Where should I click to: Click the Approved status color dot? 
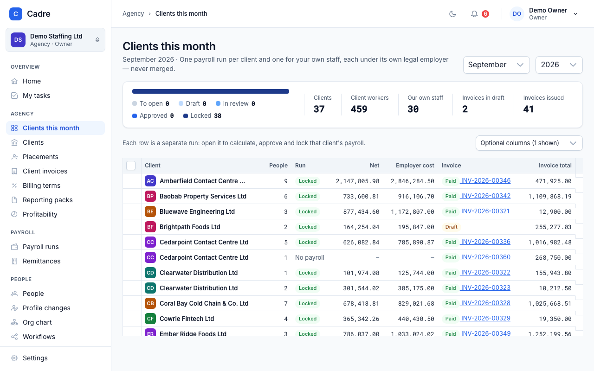pos(135,116)
